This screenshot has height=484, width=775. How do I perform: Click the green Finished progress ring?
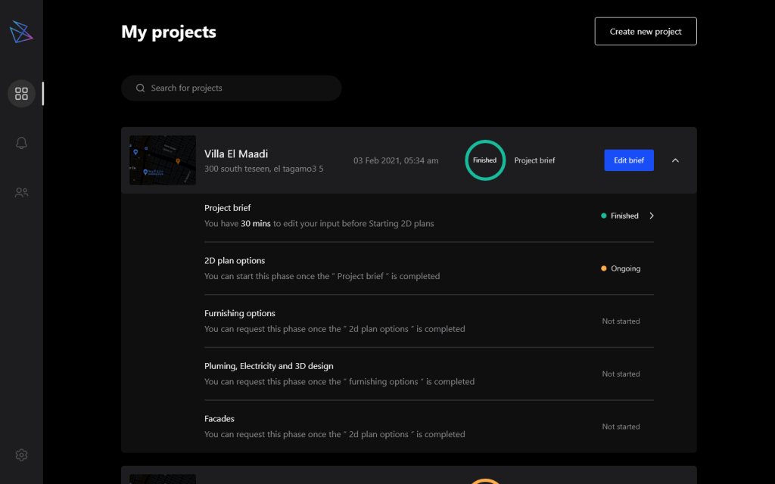pyautogui.click(x=484, y=160)
